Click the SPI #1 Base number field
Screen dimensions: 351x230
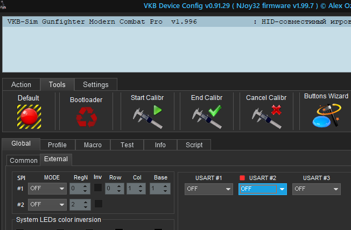(x=156, y=189)
